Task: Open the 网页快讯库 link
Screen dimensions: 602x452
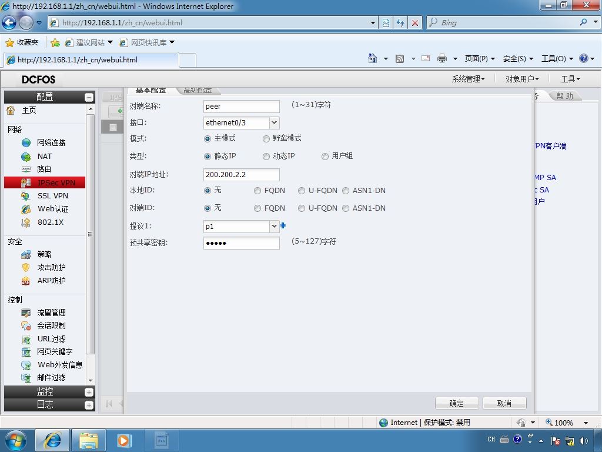Action: (x=147, y=42)
